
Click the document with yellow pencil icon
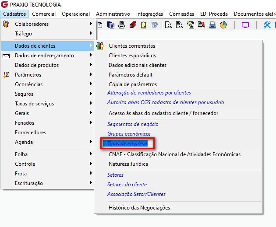tap(191, 25)
